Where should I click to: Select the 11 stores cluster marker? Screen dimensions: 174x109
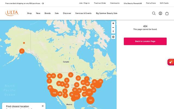coord(53,76)
